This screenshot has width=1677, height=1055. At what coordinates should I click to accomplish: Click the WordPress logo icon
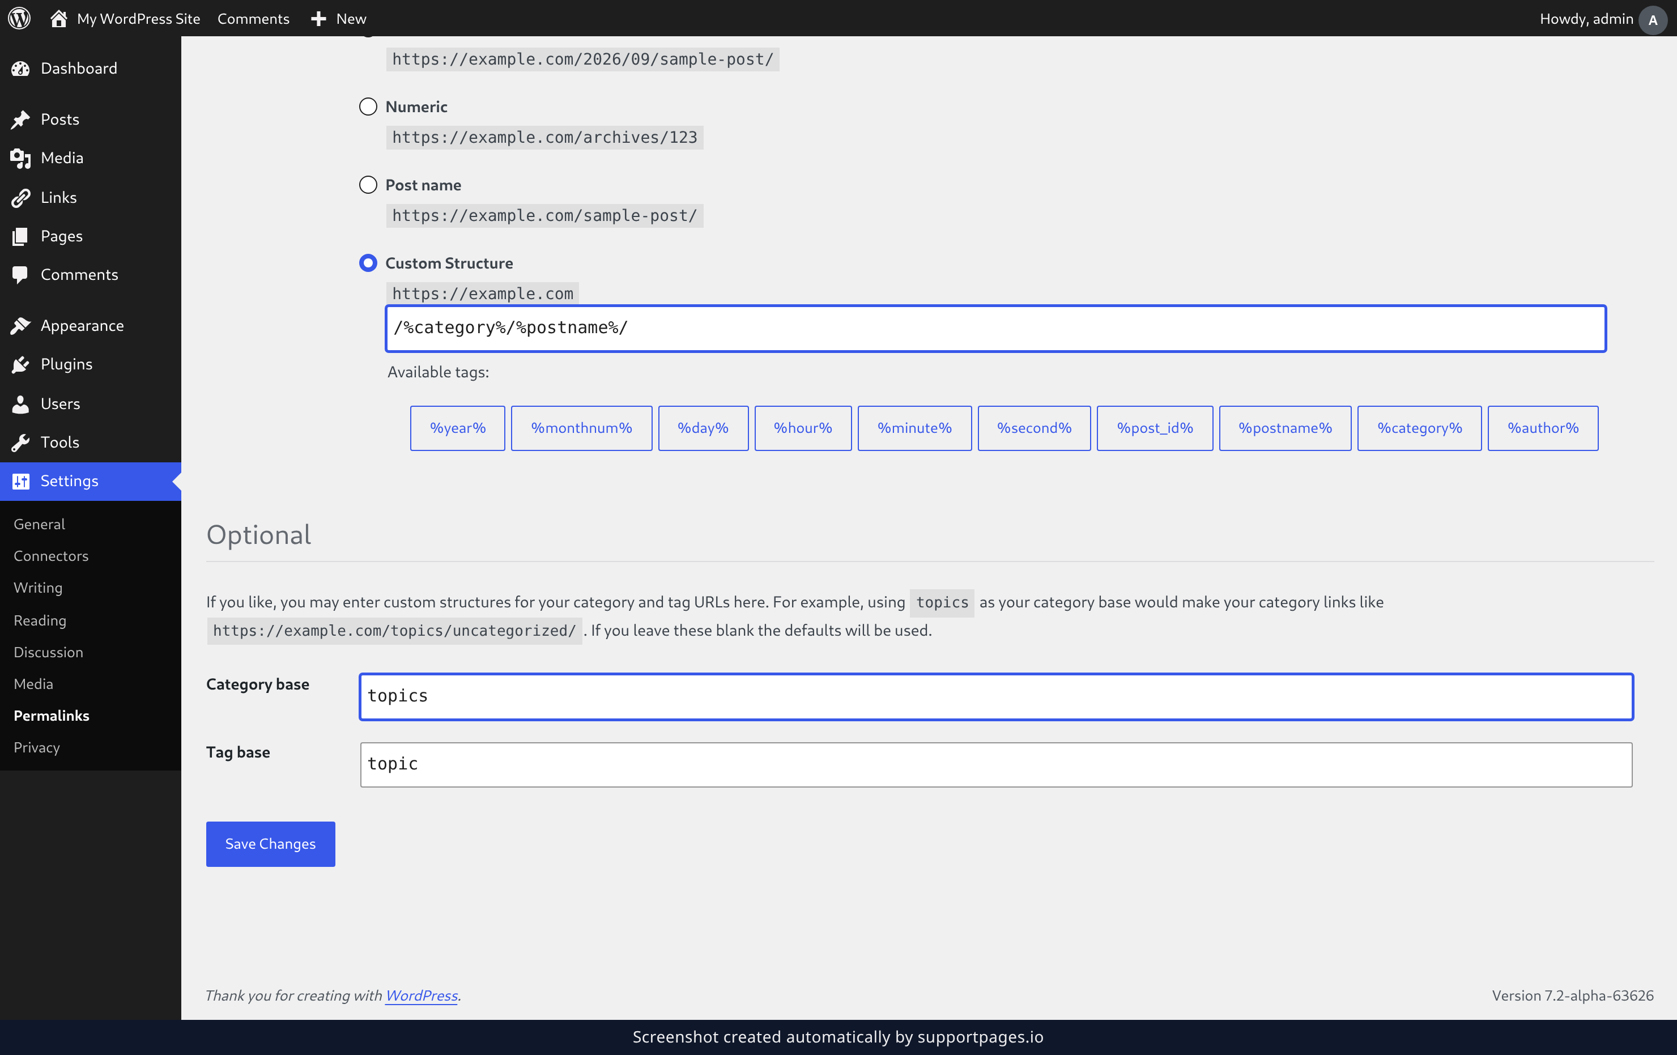19,18
